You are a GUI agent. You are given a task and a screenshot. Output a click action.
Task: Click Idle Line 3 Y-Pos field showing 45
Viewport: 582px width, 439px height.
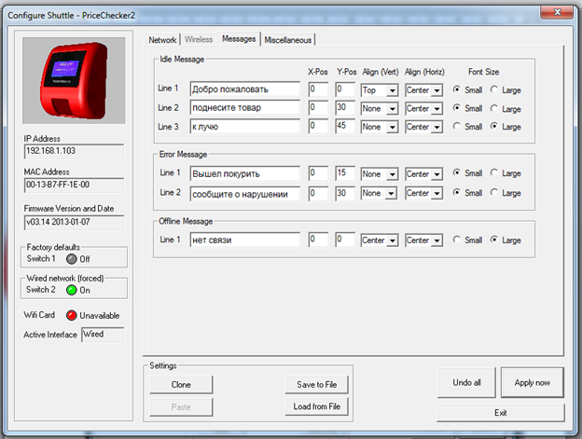pos(345,126)
